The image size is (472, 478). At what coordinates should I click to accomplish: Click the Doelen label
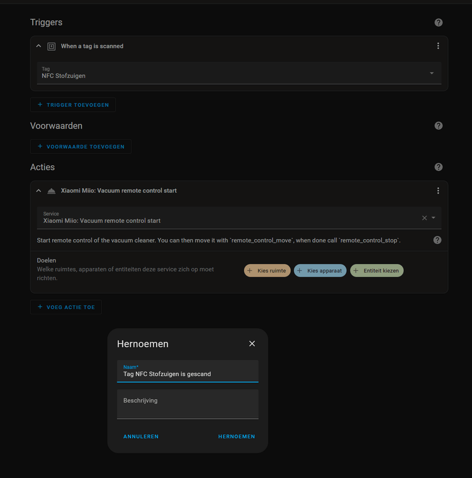click(47, 261)
